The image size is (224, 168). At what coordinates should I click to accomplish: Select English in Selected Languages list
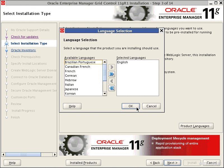click(x=137, y=62)
